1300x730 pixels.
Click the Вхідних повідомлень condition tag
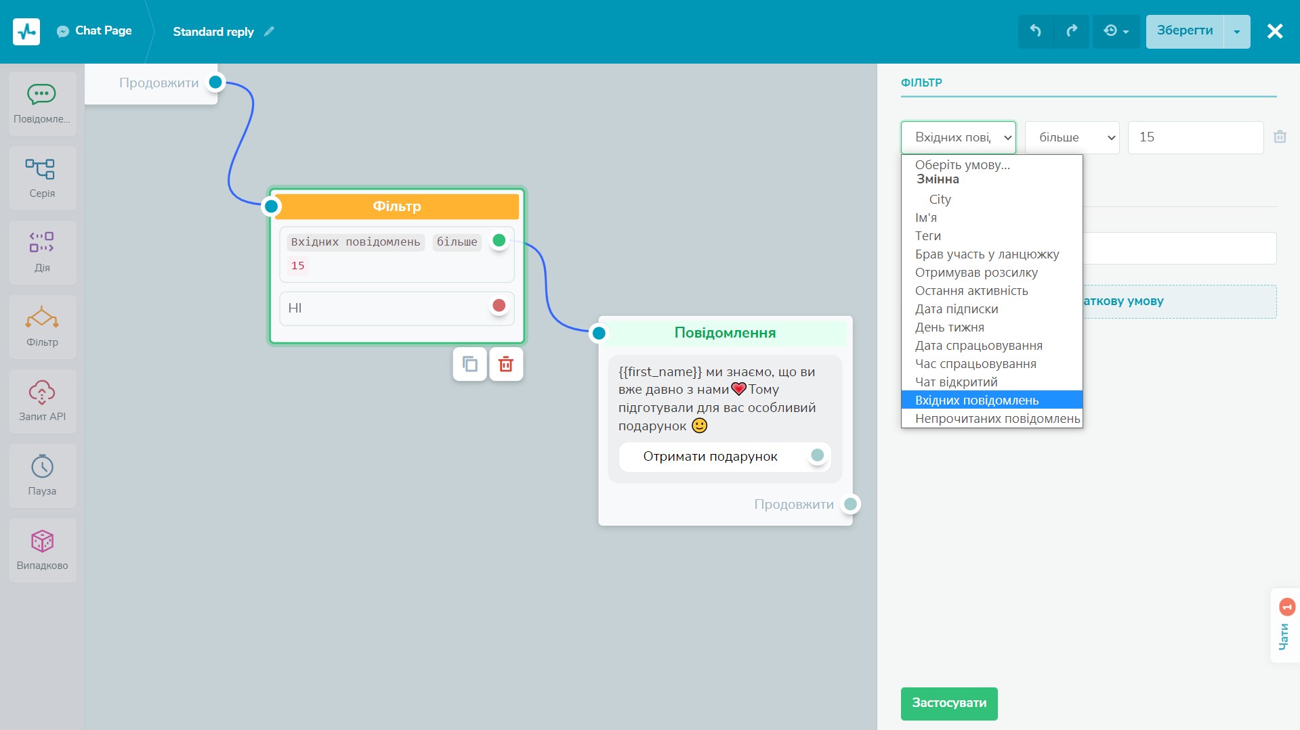coord(356,242)
